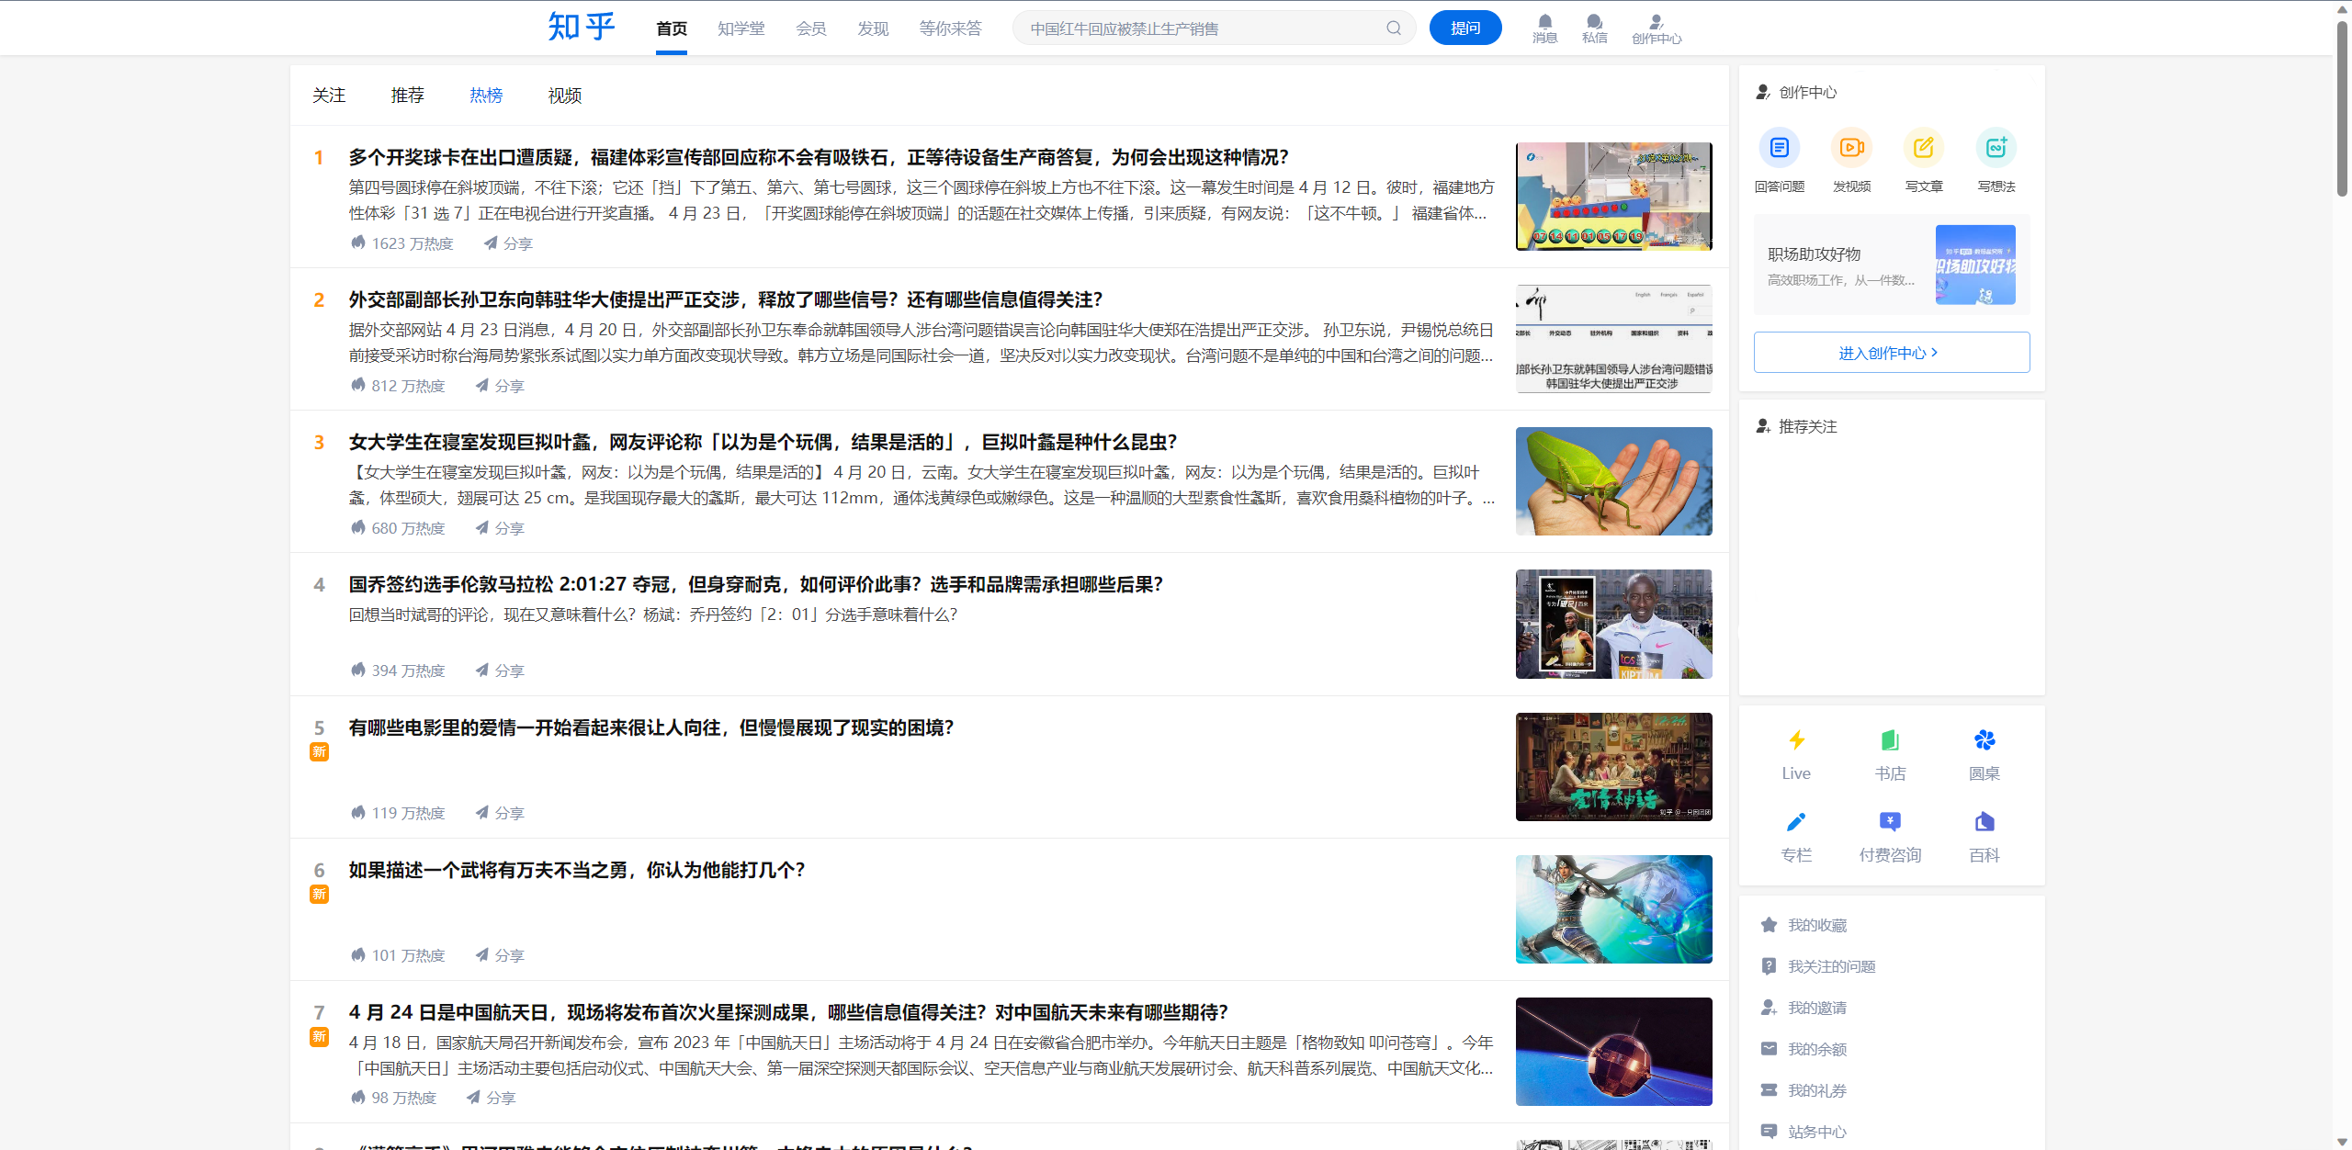The height and width of the screenshot is (1150, 2352).
Task: Open private messages icon (私信)
Action: [x=1594, y=23]
